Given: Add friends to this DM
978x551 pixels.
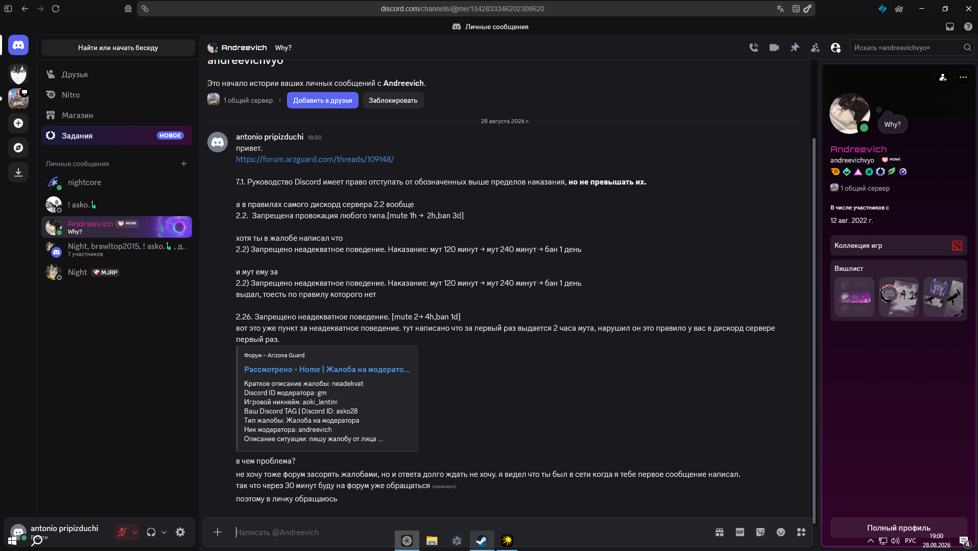Looking at the screenshot, I should pyautogui.click(x=815, y=48).
